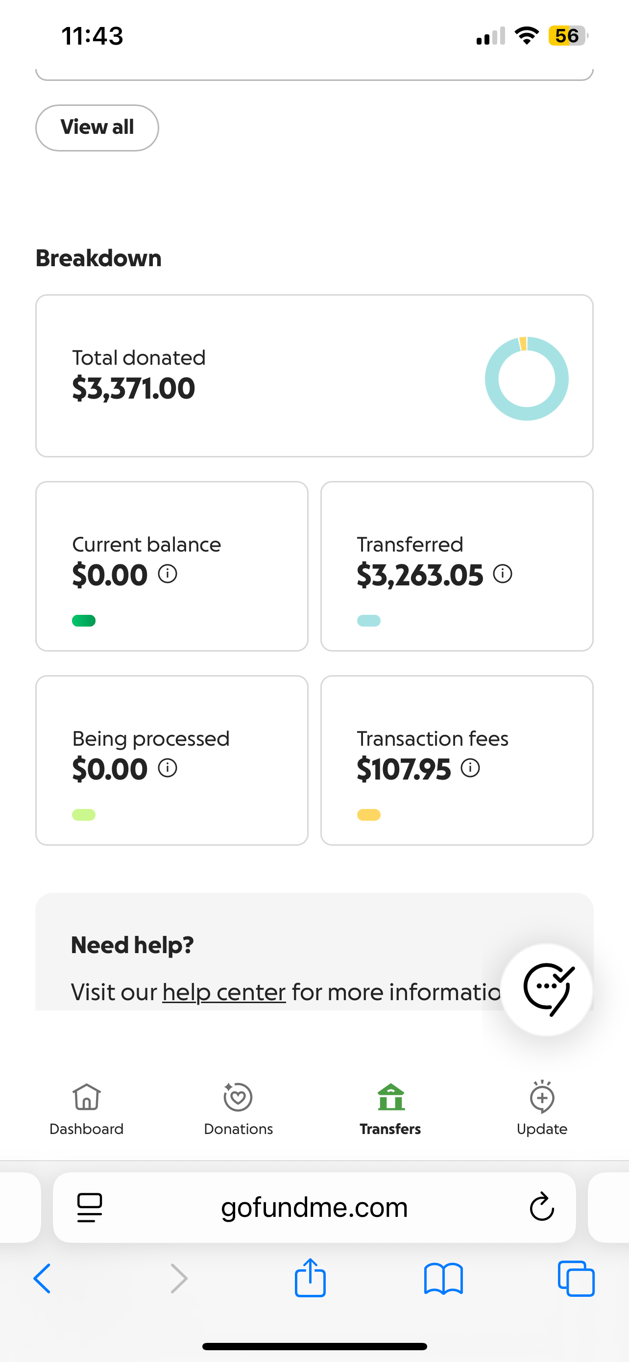Image resolution: width=629 pixels, height=1362 pixels.
Task: Tap the yellow Transaction fees color indicator
Action: (x=369, y=815)
